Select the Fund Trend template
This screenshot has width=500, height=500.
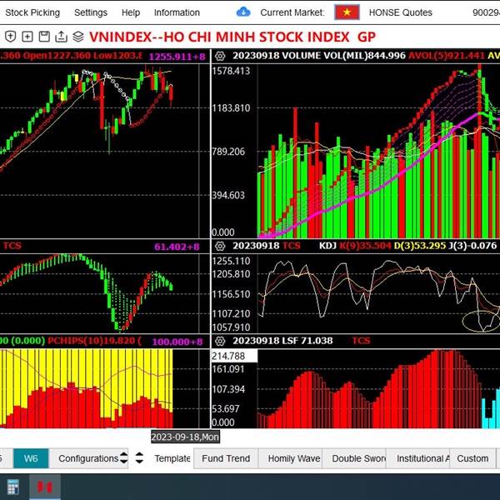(226, 458)
